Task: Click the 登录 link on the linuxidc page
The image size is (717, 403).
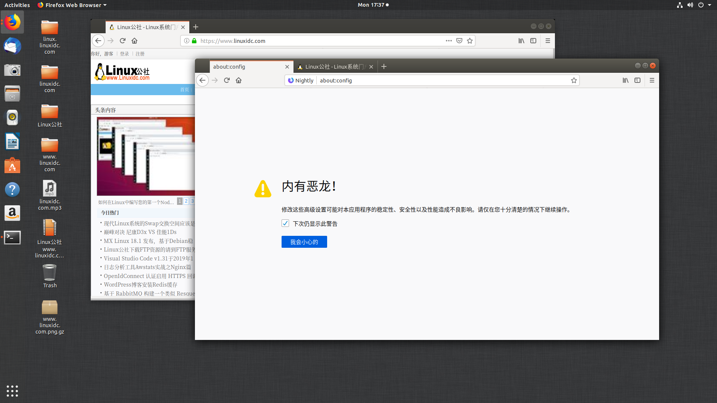Action: pyautogui.click(x=124, y=54)
